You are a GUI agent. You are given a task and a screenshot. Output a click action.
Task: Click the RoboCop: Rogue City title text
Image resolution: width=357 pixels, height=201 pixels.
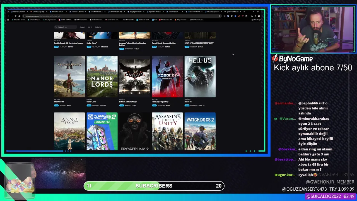(x=160, y=102)
